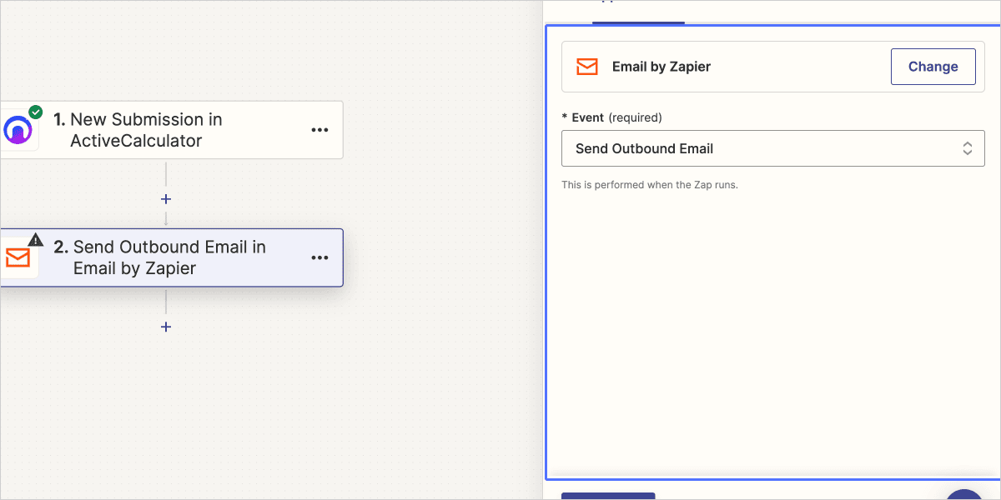Click the ActiveCalculator app icon on step 1
Viewport: 1001px width, 500px height.
(x=17, y=130)
